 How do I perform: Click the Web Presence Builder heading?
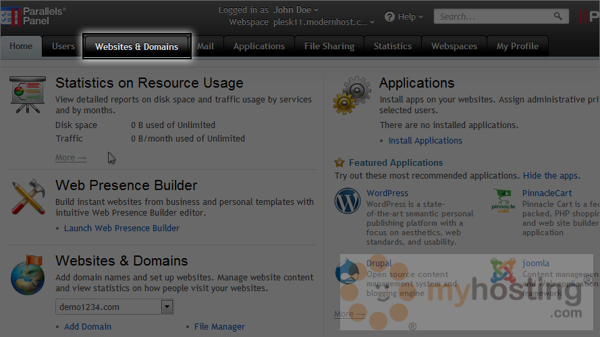coord(126,185)
